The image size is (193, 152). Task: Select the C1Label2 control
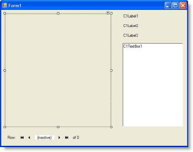(x=131, y=26)
